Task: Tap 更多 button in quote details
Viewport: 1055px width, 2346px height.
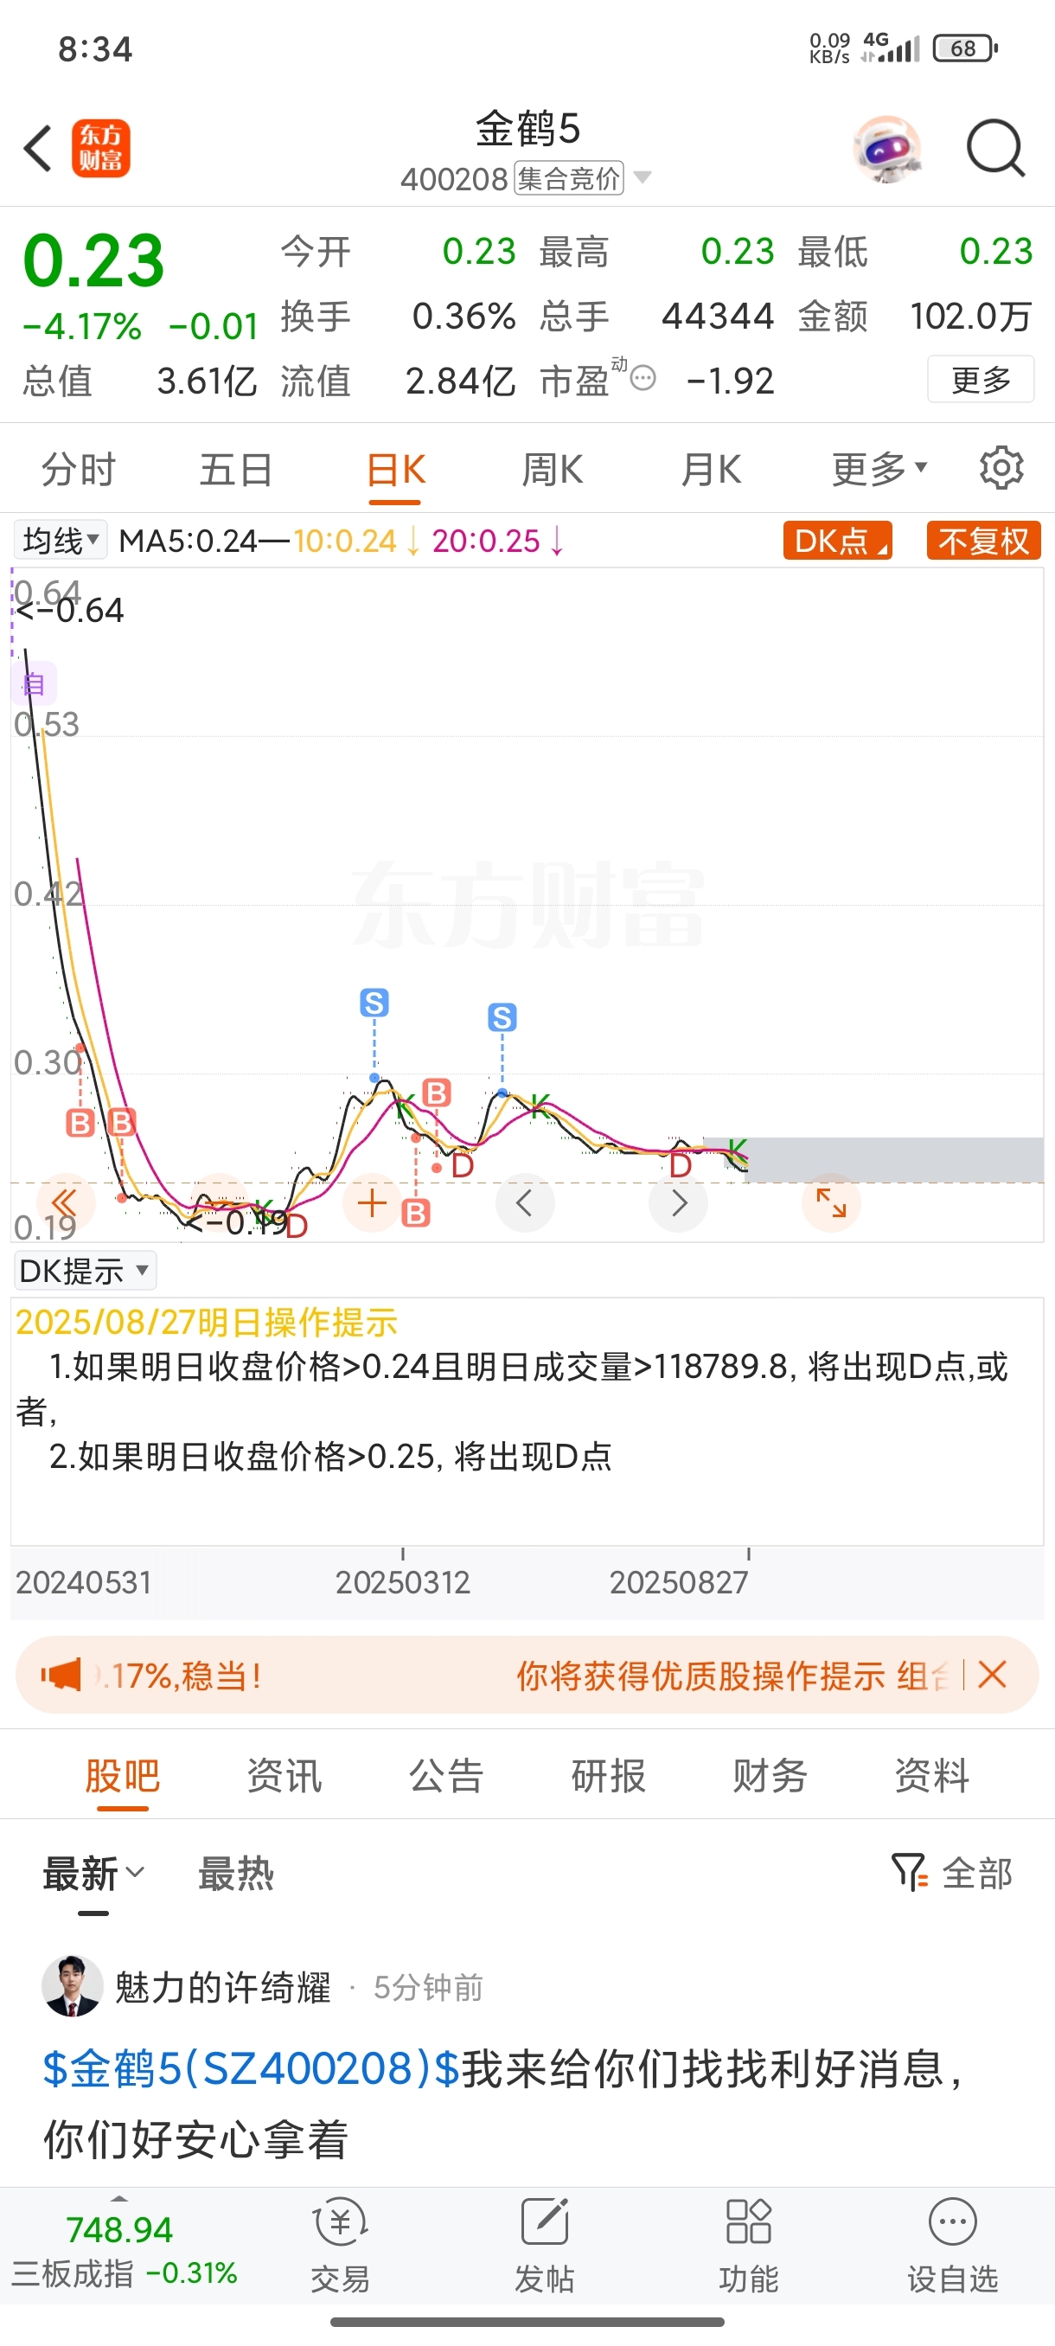Action: [x=981, y=379]
